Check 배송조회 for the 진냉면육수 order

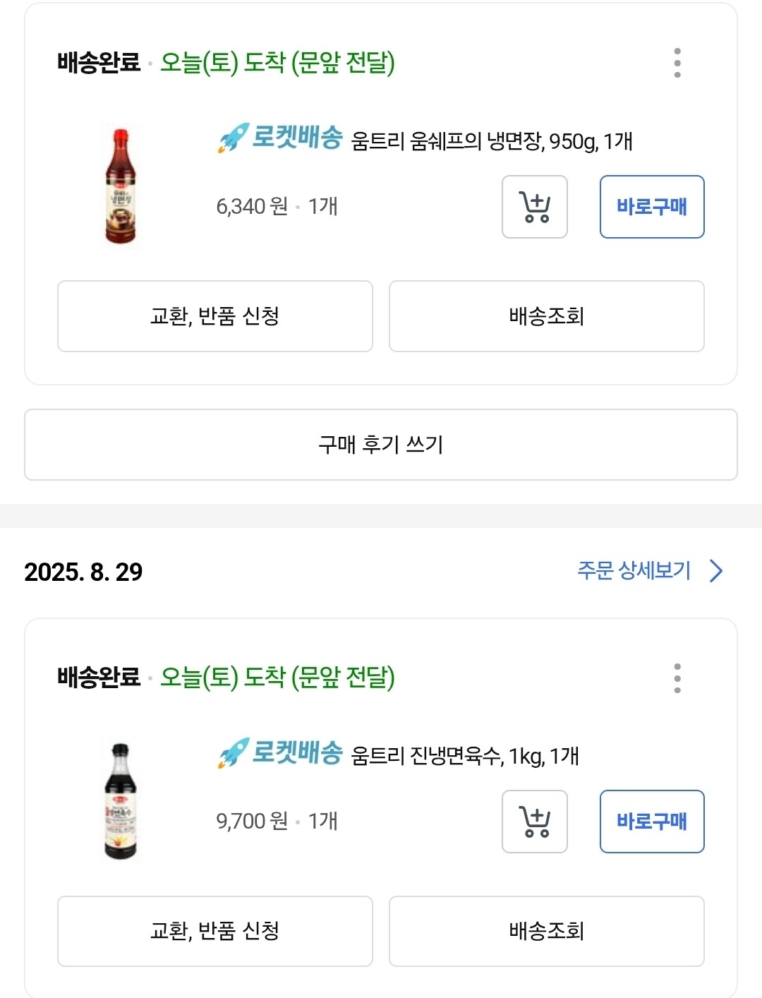click(x=547, y=931)
